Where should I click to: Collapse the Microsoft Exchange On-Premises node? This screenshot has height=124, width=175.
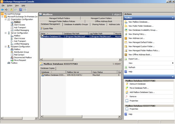coord(2,17)
